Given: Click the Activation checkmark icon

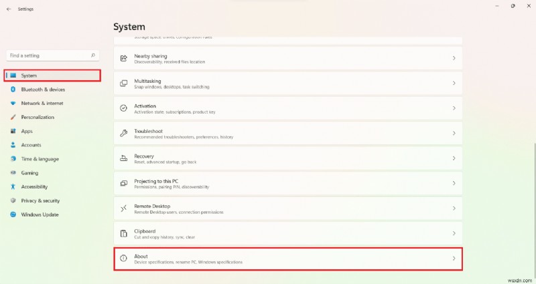Looking at the screenshot, I should tap(124, 108).
